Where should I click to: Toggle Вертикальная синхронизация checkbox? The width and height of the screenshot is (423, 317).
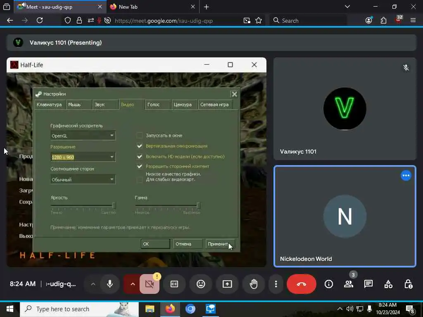(x=140, y=146)
